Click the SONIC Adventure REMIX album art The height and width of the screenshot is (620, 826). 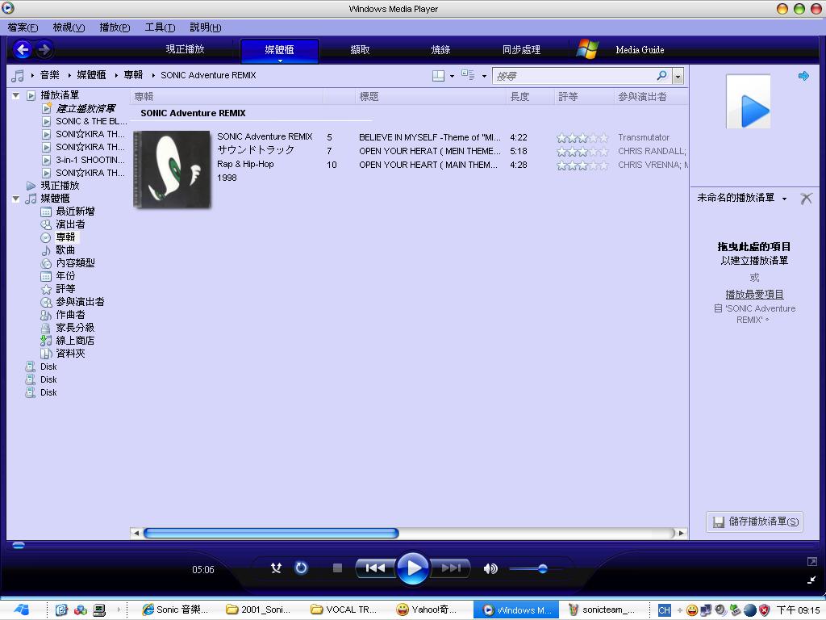(172, 170)
